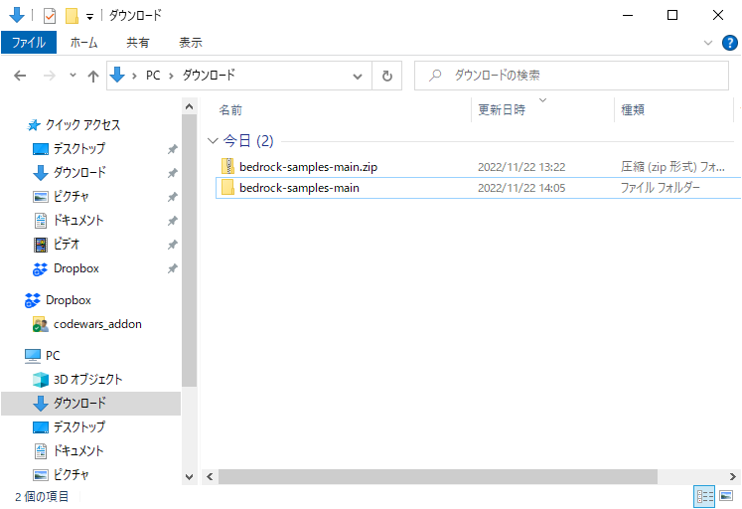Sort by the 名前 column header
The width and height of the screenshot is (742, 509).
coord(230,109)
